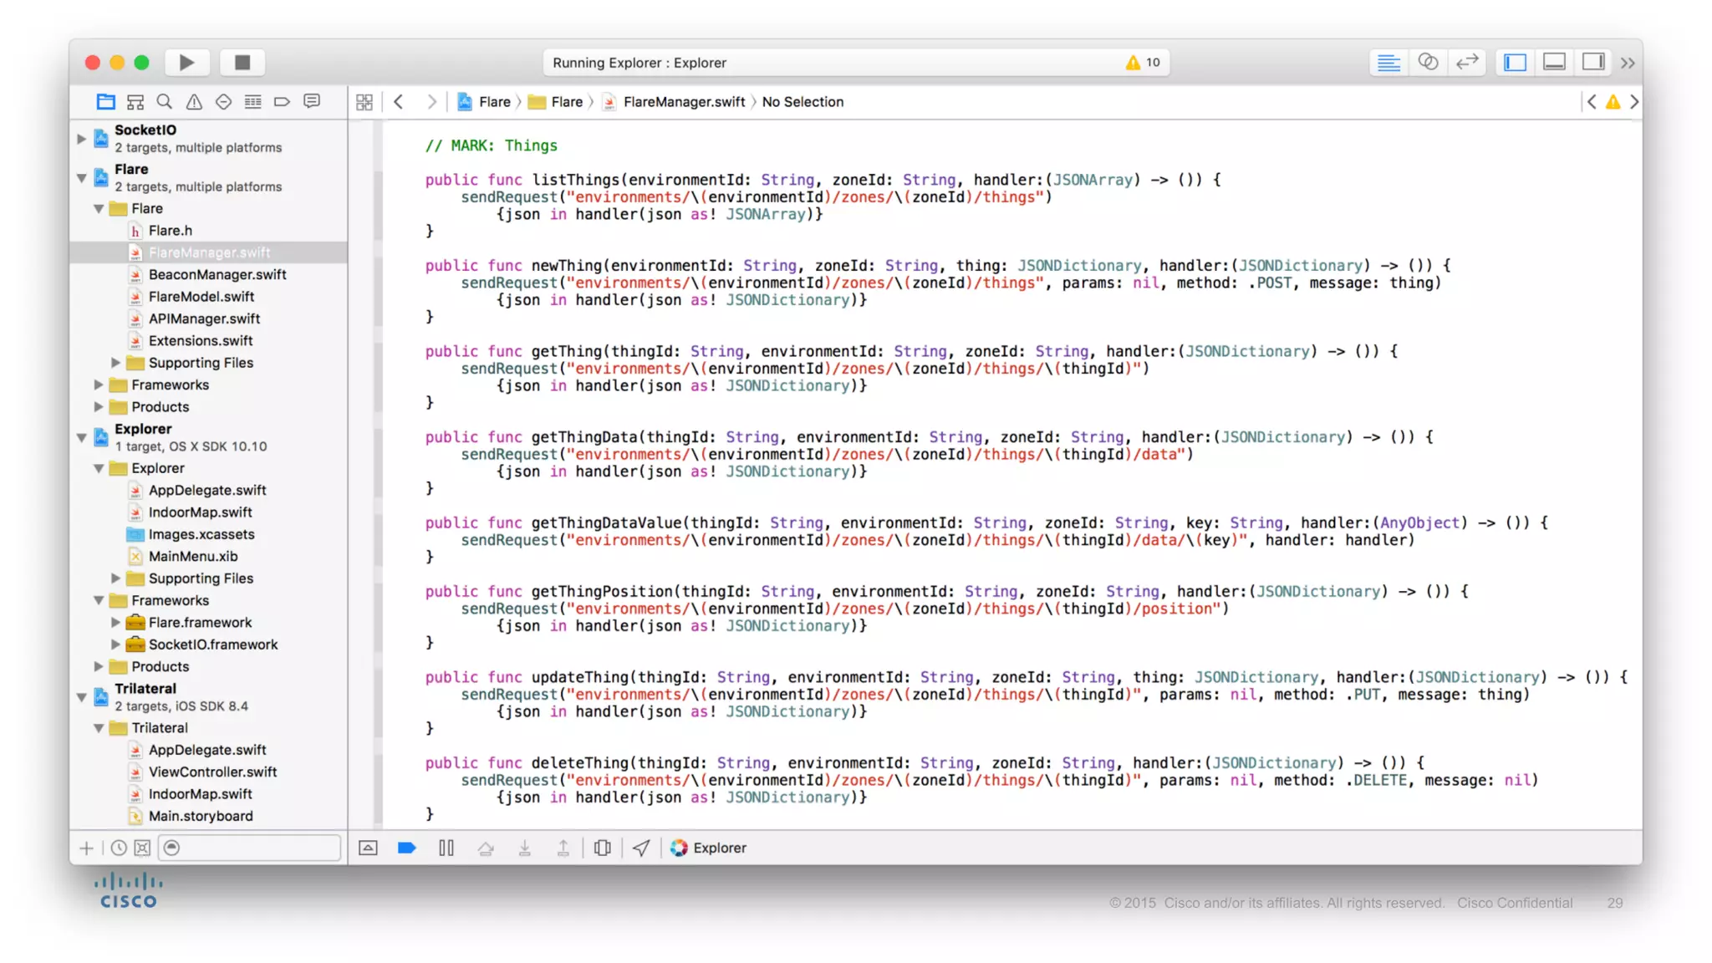1712x963 pixels.
Task: Expand Flare.framework under Frameworks
Action: point(116,622)
